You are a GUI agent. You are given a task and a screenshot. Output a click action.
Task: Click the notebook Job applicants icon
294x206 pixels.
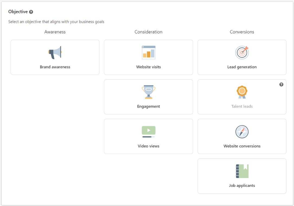click(x=242, y=171)
